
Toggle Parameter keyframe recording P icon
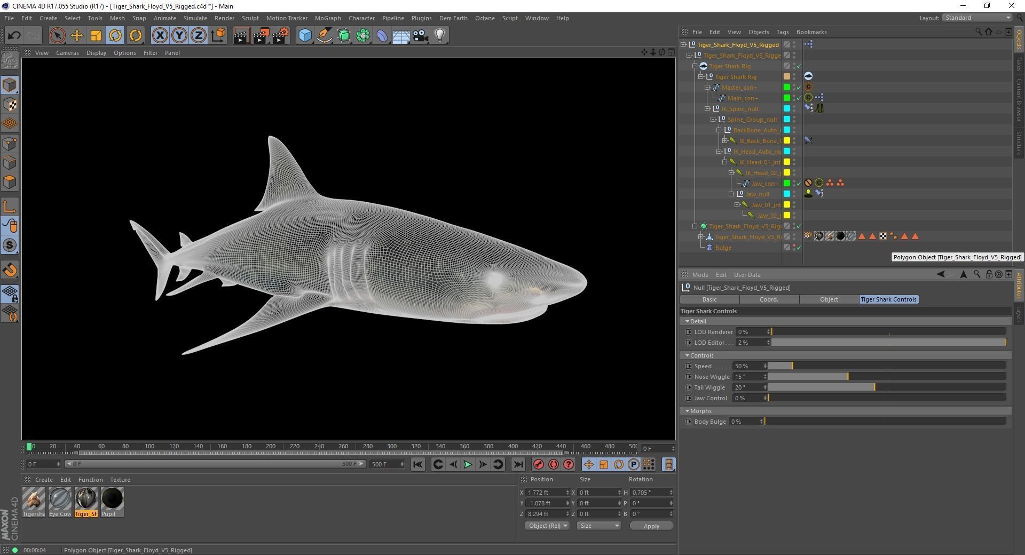[x=634, y=464]
